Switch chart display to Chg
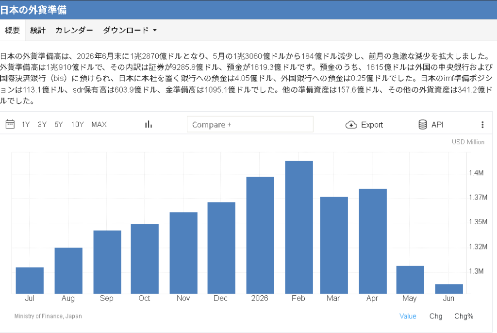497x333 pixels. tap(436, 316)
